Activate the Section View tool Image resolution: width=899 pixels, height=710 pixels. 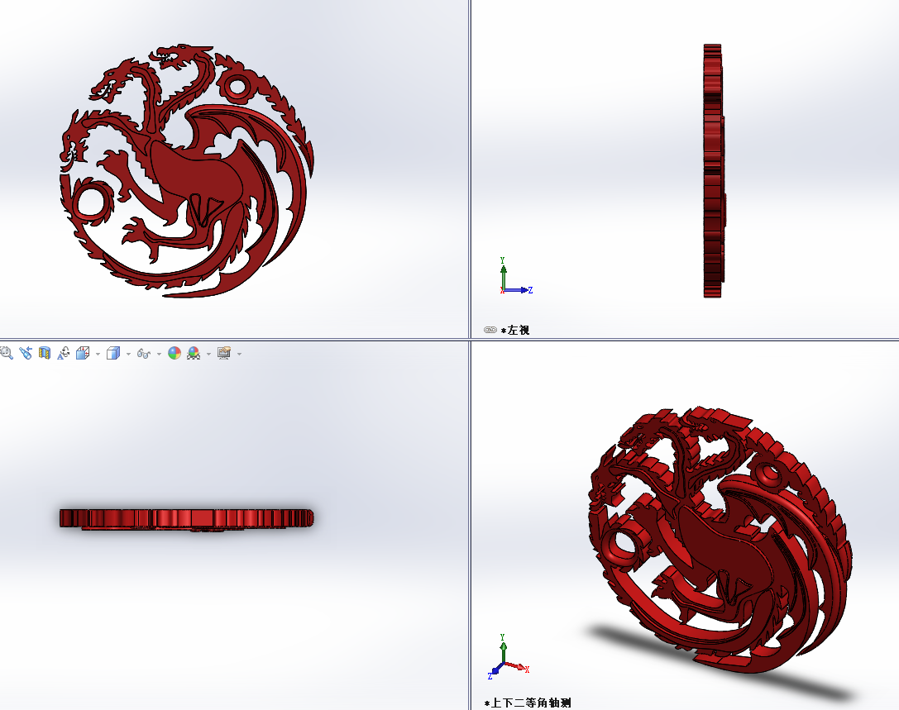(44, 353)
